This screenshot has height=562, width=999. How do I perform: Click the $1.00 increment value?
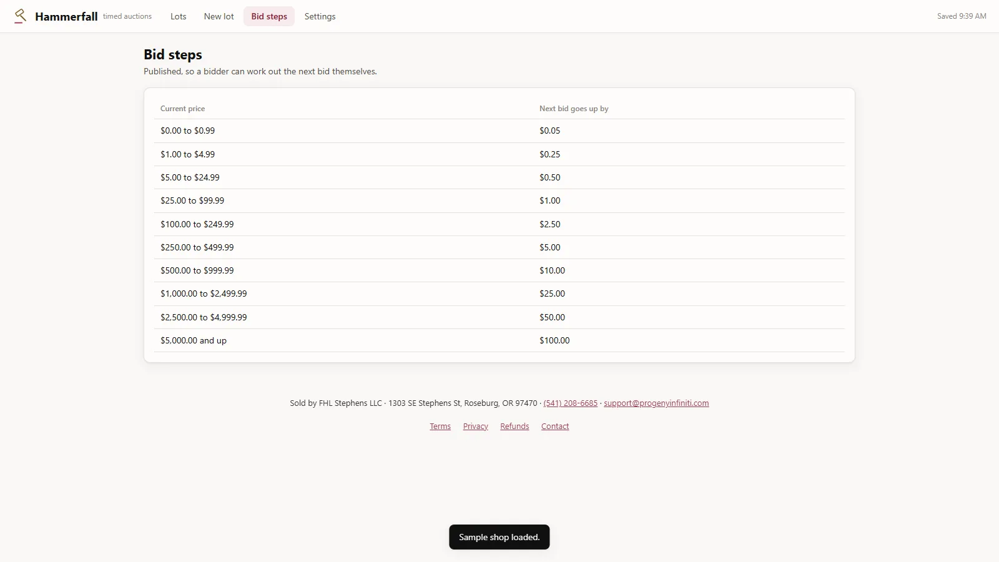[550, 201]
